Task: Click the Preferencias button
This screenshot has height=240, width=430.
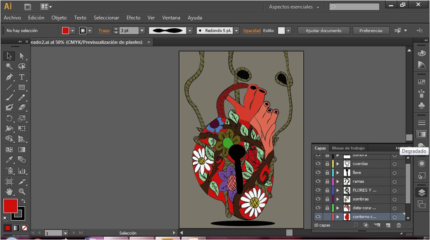Action: [x=371, y=31]
